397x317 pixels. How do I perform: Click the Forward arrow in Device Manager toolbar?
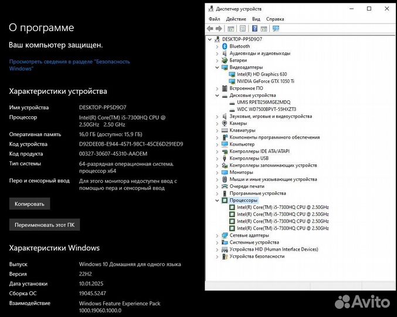[x=219, y=29]
